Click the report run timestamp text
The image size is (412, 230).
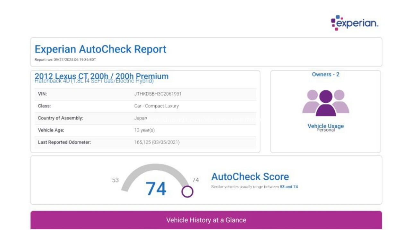pos(65,60)
